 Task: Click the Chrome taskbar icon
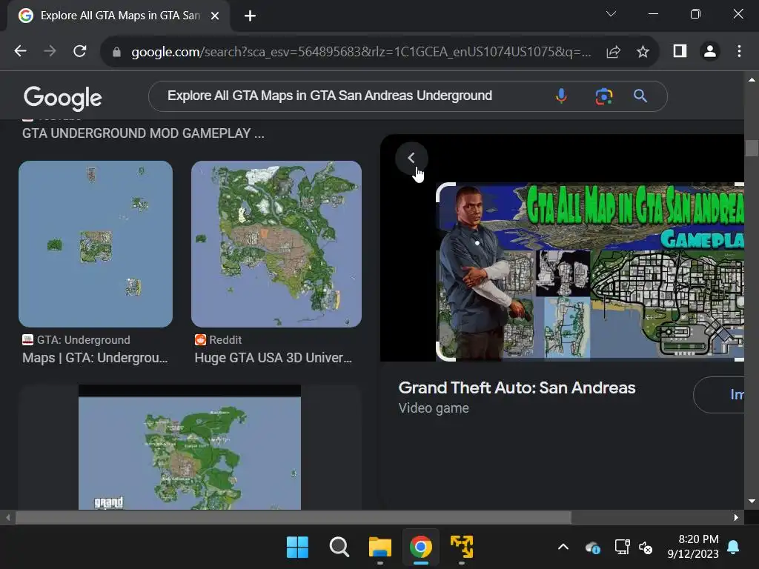click(421, 548)
